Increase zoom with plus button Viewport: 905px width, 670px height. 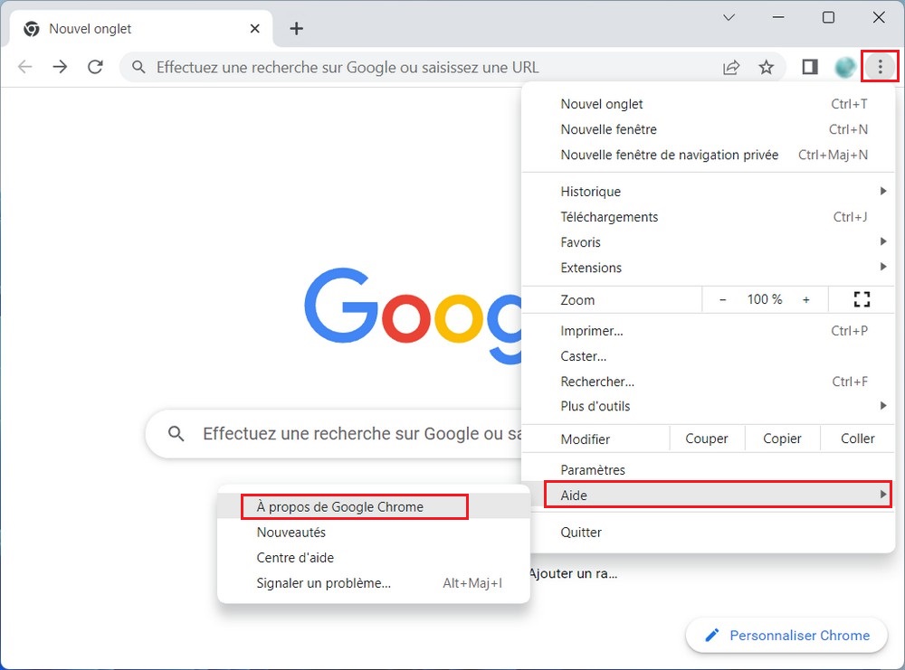tap(806, 300)
